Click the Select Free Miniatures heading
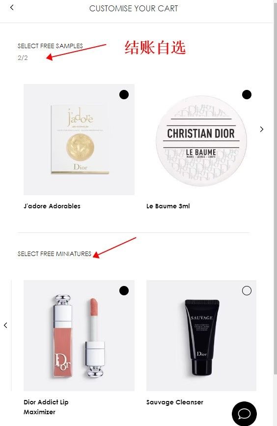This screenshot has width=277, height=426. click(x=55, y=254)
